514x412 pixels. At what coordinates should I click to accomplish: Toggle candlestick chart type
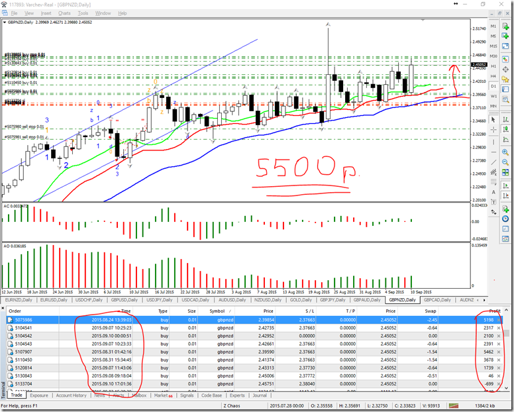(x=505, y=130)
